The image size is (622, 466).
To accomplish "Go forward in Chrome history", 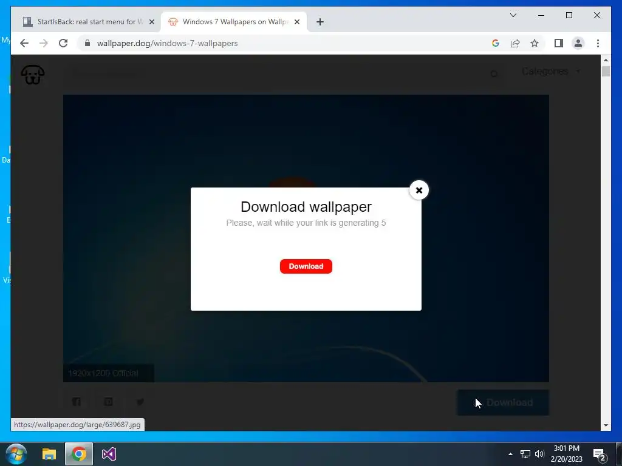I will point(44,43).
